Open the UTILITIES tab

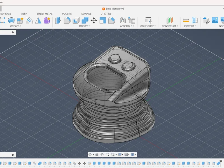click(106, 14)
